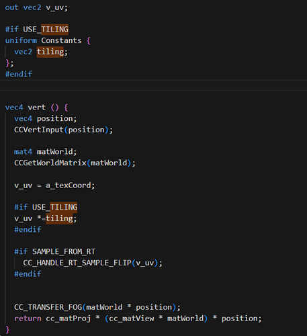This screenshot has height=336, width=307.
Task: Click 'position' in the 'vec4 position;' declaration
Action: pyautogui.click(x=55, y=118)
